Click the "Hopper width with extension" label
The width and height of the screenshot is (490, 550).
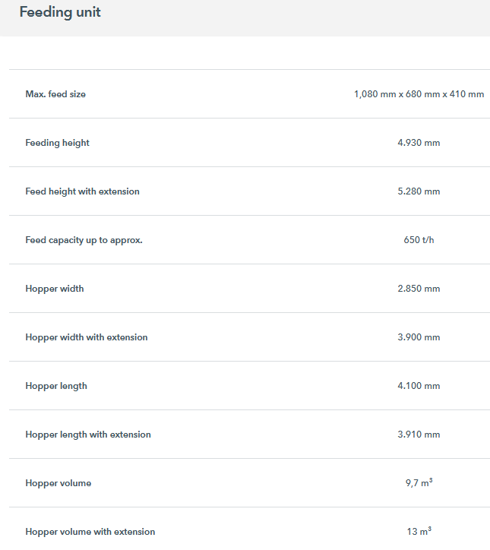point(87,337)
